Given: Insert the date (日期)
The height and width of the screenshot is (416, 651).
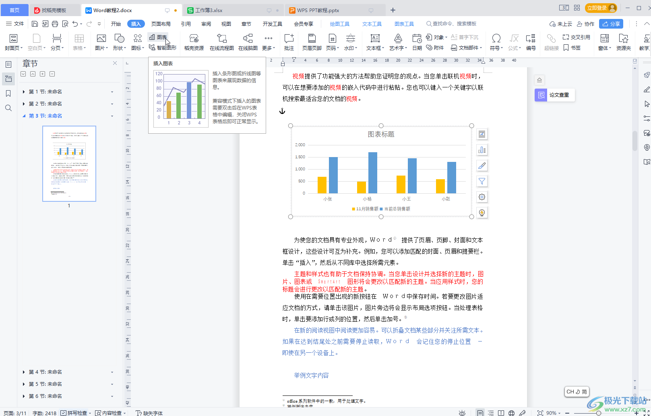Looking at the screenshot, I should (x=417, y=42).
